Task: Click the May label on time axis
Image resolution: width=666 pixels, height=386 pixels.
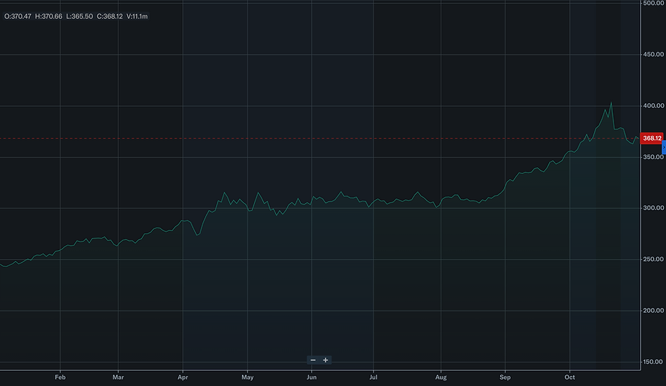Action: (247, 377)
